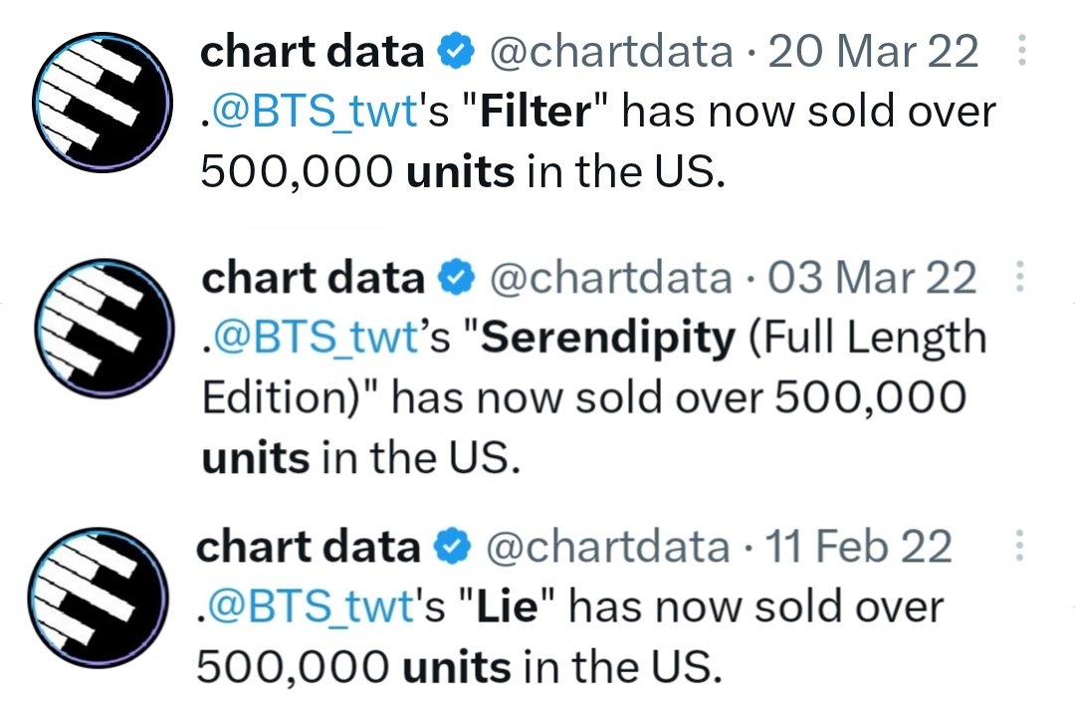
Task: Open the Serendipity Full Length Edition tweet text
Action: click(594, 397)
